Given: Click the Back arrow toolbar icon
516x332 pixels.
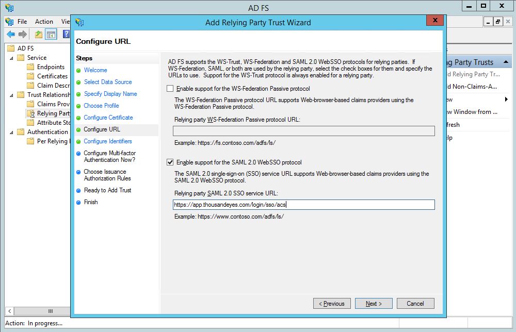Looking at the screenshot, I should 11,35.
